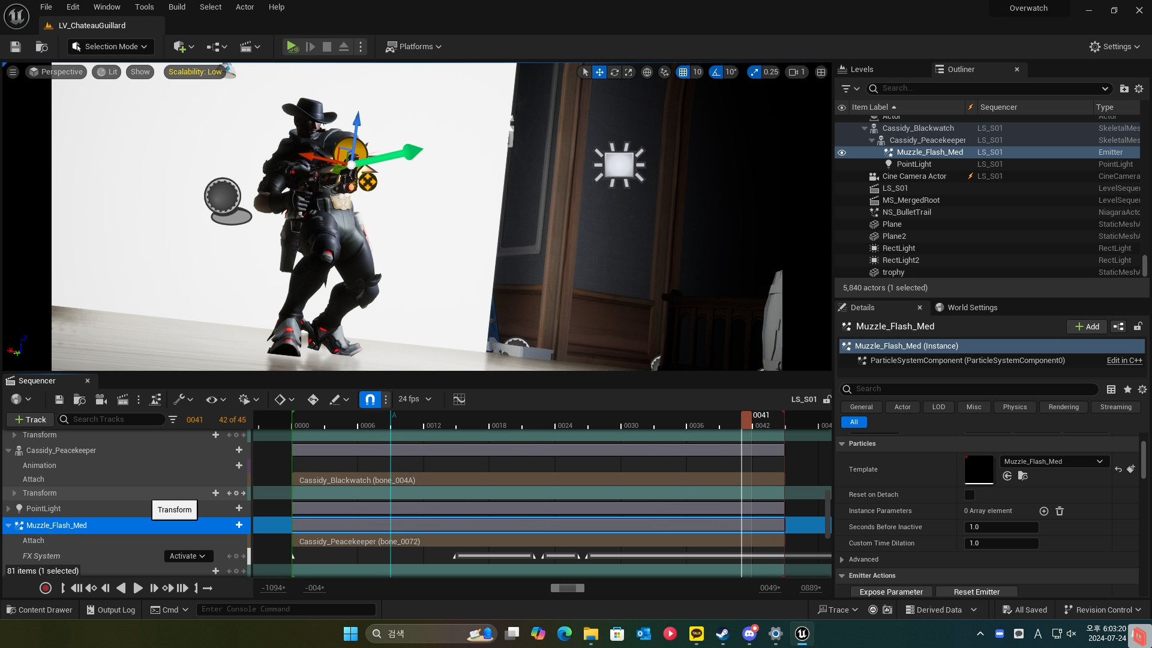This screenshot has height=648, width=1152.
Task: Toggle rotation snapping in viewport
Action: pyautogui.click(x=716, y=72)
